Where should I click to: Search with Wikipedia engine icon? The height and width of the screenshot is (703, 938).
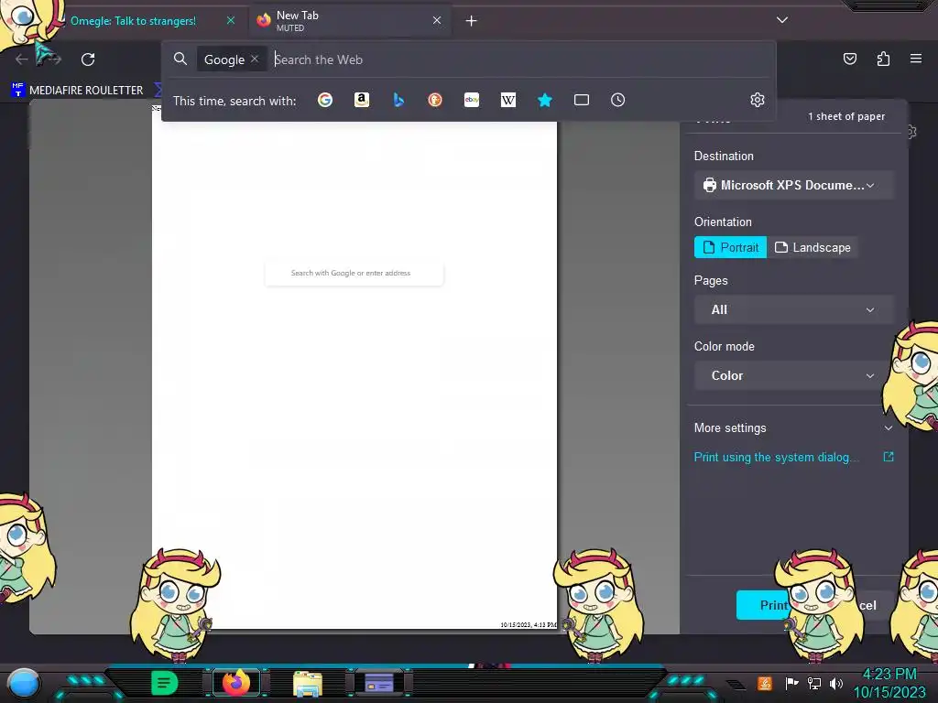point(507,100)
